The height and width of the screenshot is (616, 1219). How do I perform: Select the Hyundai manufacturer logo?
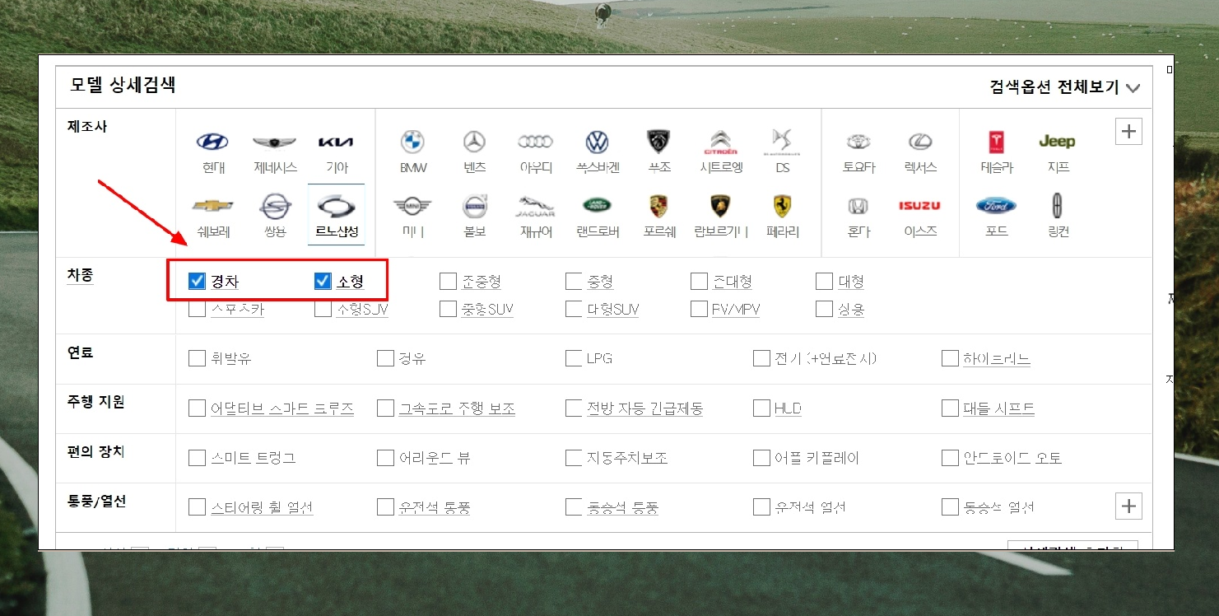tap(212, 142)
